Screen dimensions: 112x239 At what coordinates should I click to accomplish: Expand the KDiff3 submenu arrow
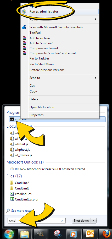[96, 19]
